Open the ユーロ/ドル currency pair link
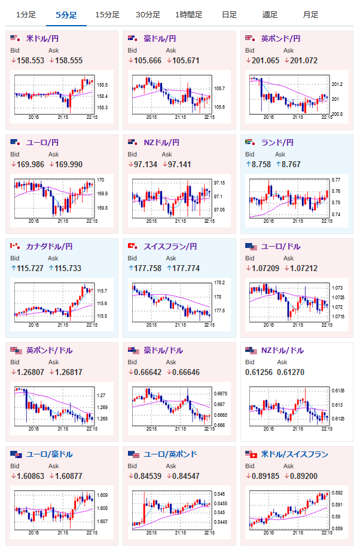Image resolution: width=354 pixels, height=547 pixels. click(280, 246)
